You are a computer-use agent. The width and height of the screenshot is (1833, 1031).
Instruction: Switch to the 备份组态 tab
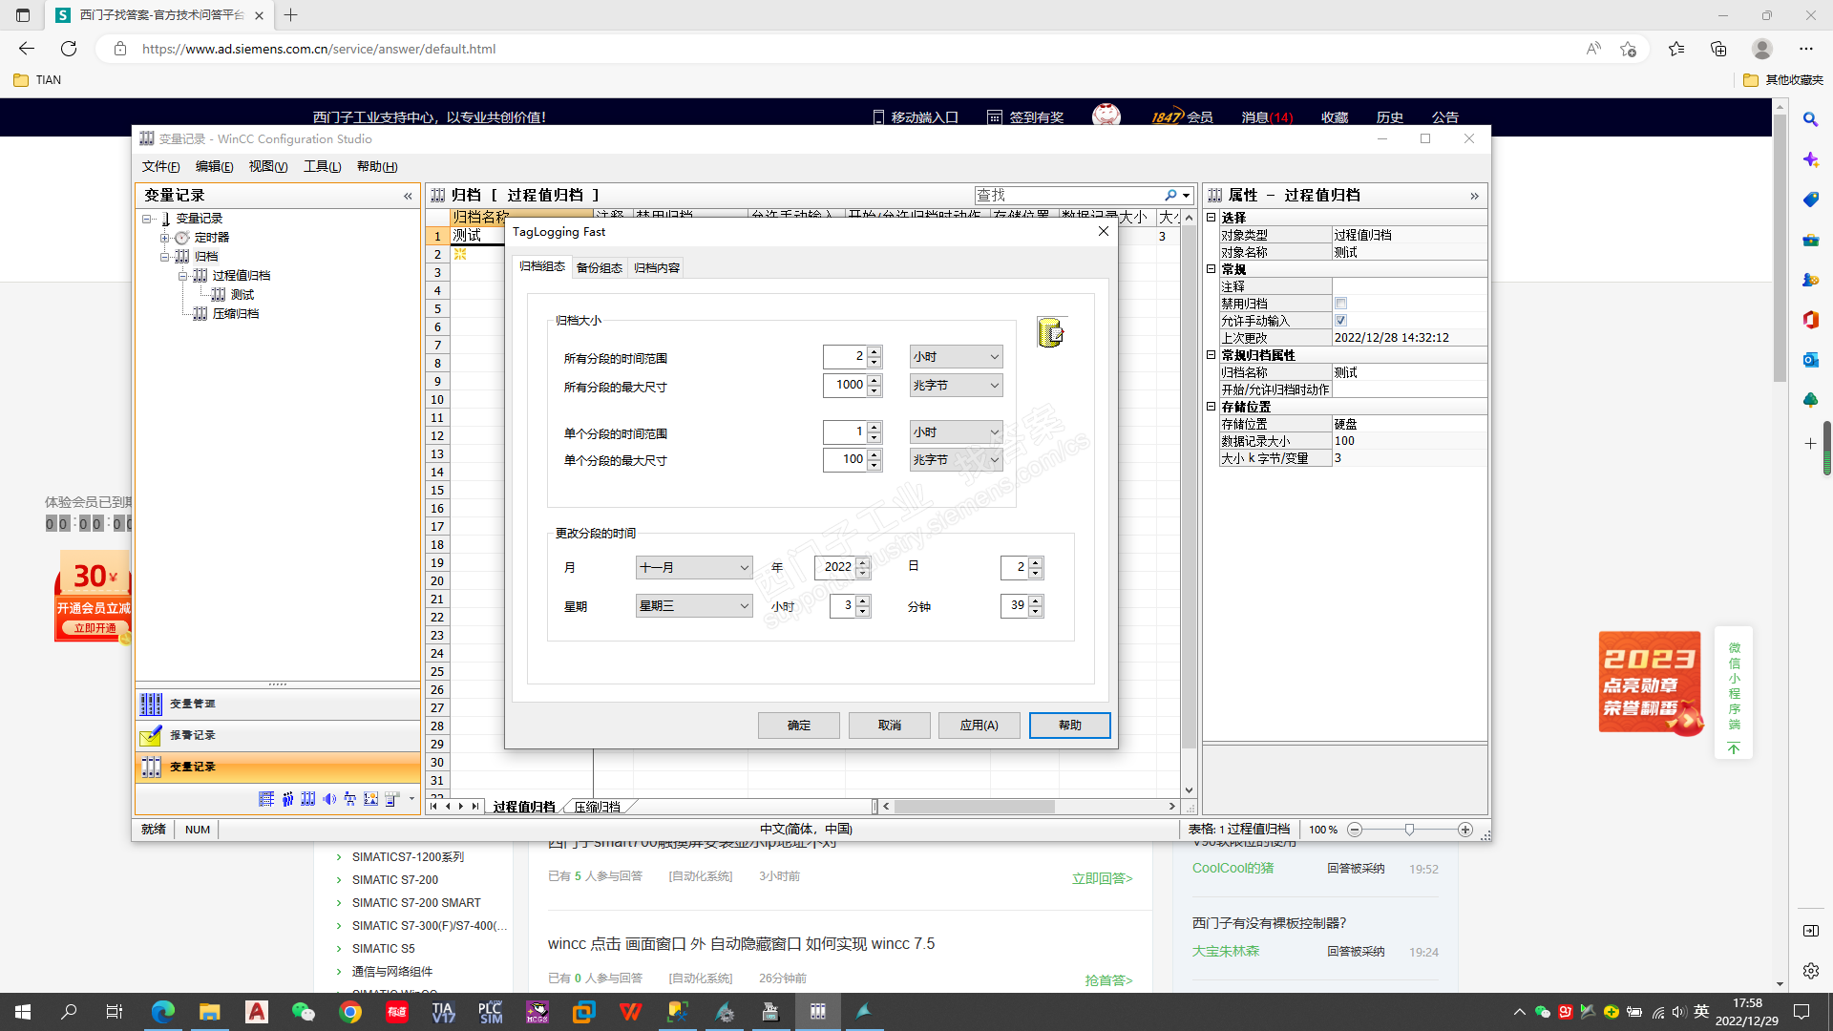599,268
